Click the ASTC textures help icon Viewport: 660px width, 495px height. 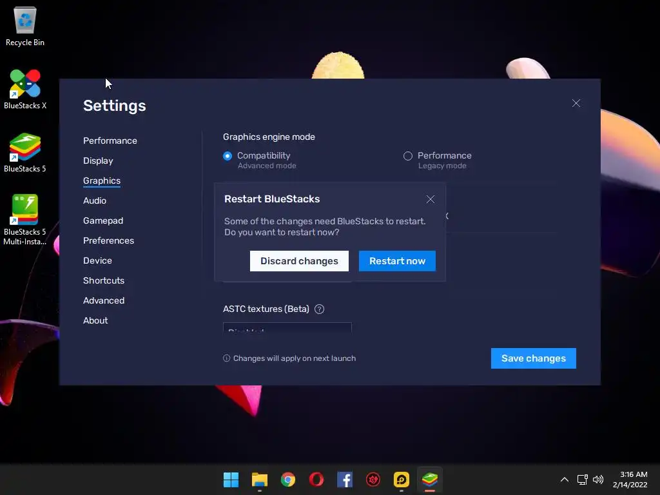click(x=320, y=309)
